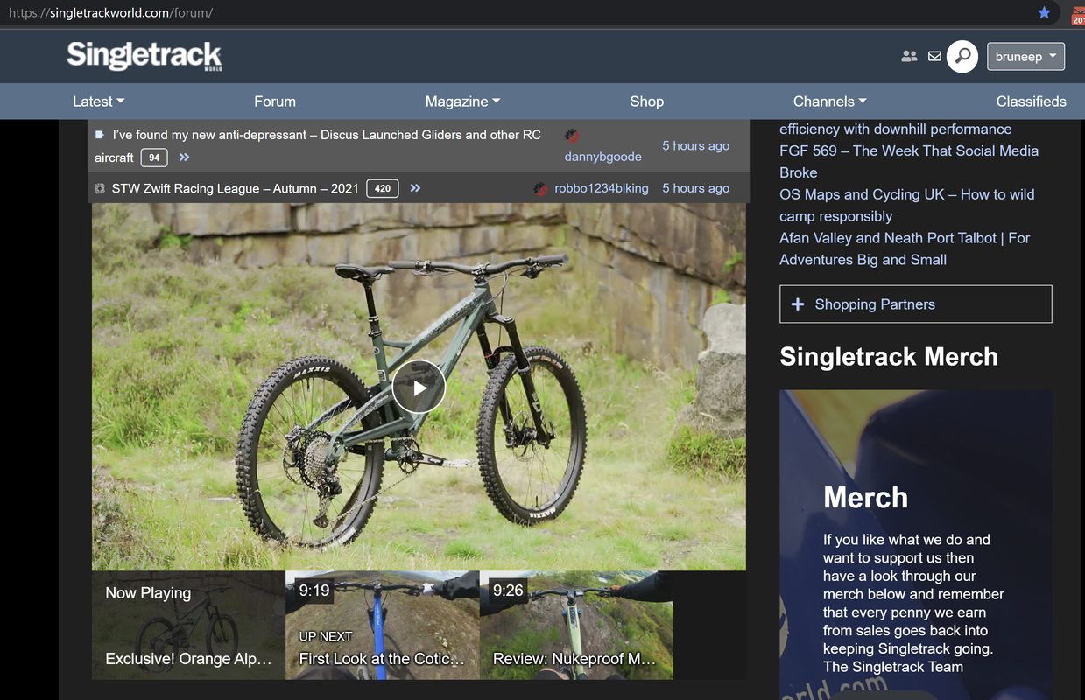Click dannybgoode's avatar icon
Screen dimensions: 1085x700
click(573, 136)
